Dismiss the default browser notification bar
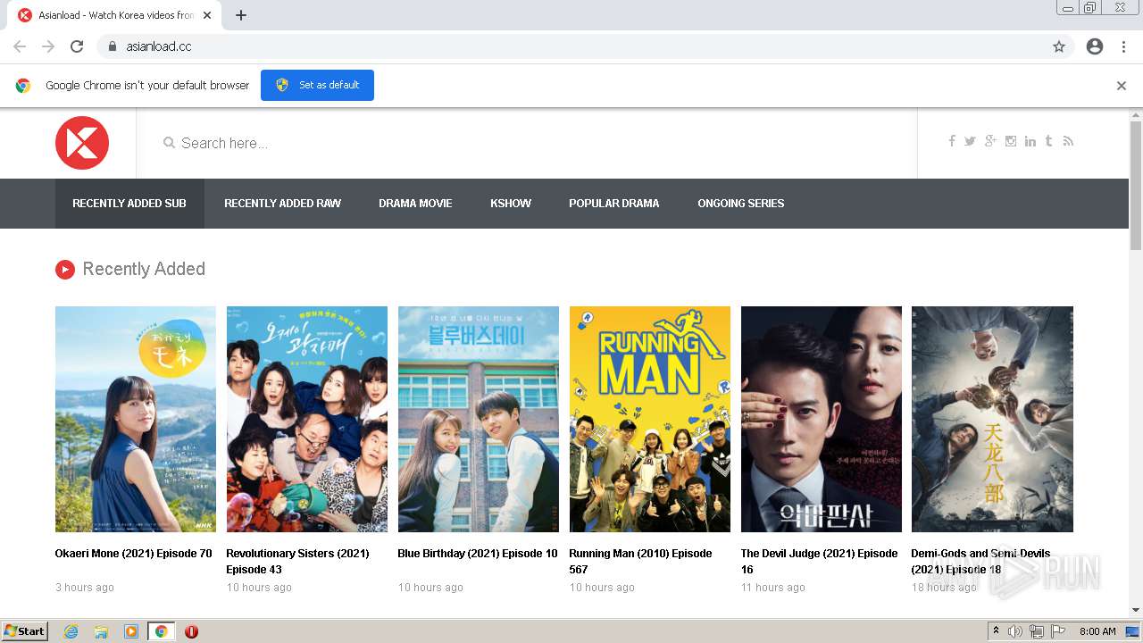This screenshot has height=643, width=1143. pos(1122,86)
